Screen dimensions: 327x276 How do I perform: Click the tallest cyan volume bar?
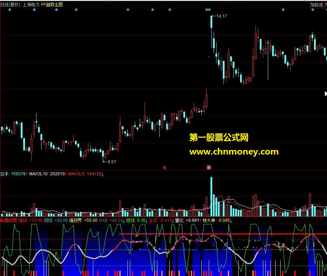click(211, 197)
